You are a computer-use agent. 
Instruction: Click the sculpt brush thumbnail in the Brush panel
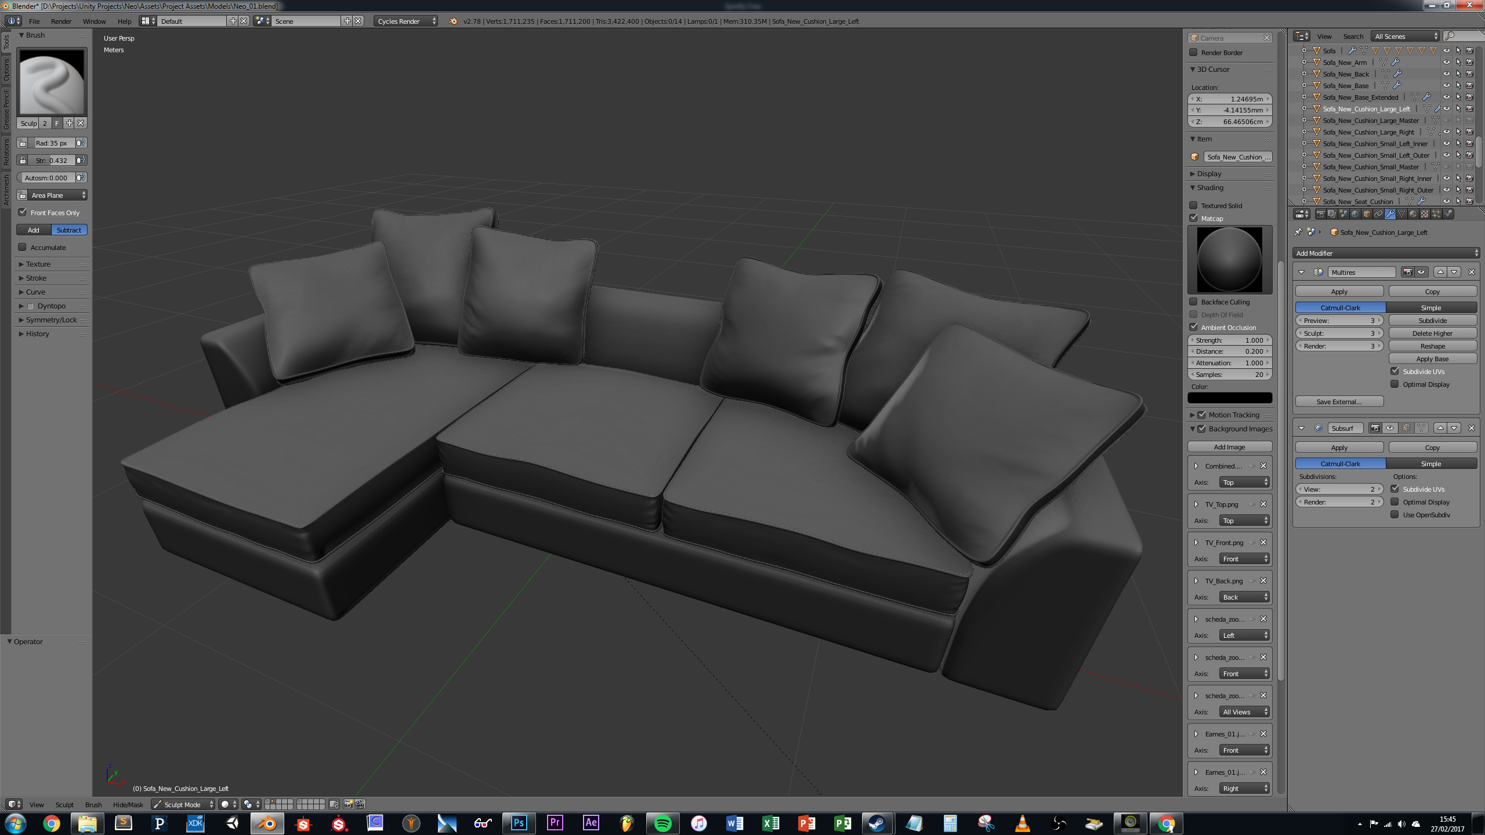[51, 81]
